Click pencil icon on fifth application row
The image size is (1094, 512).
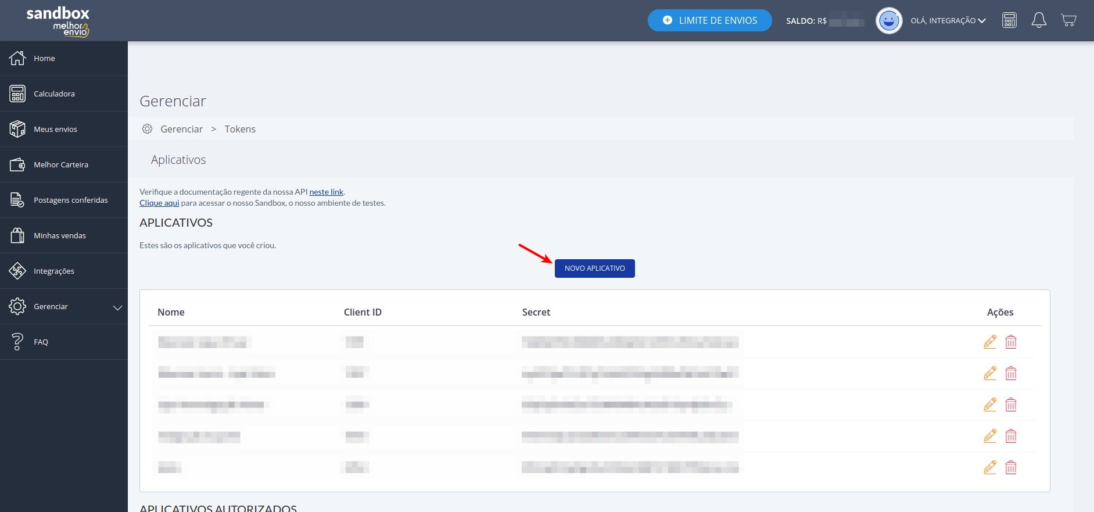pos(990,467)
